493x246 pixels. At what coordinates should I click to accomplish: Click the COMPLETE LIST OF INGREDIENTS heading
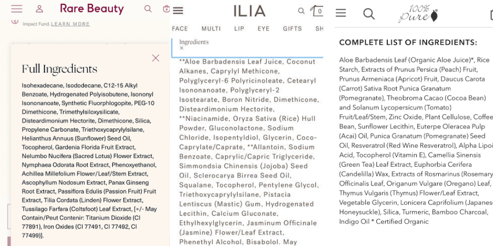pyautogui.click(x=408, y=42)
